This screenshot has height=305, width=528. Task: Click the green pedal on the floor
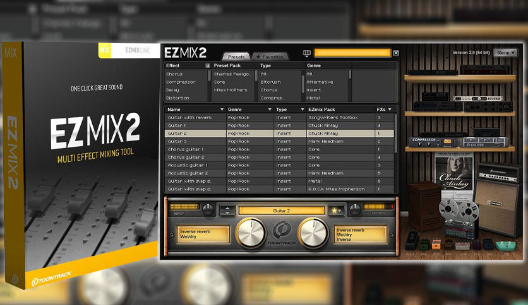(424, 245)
